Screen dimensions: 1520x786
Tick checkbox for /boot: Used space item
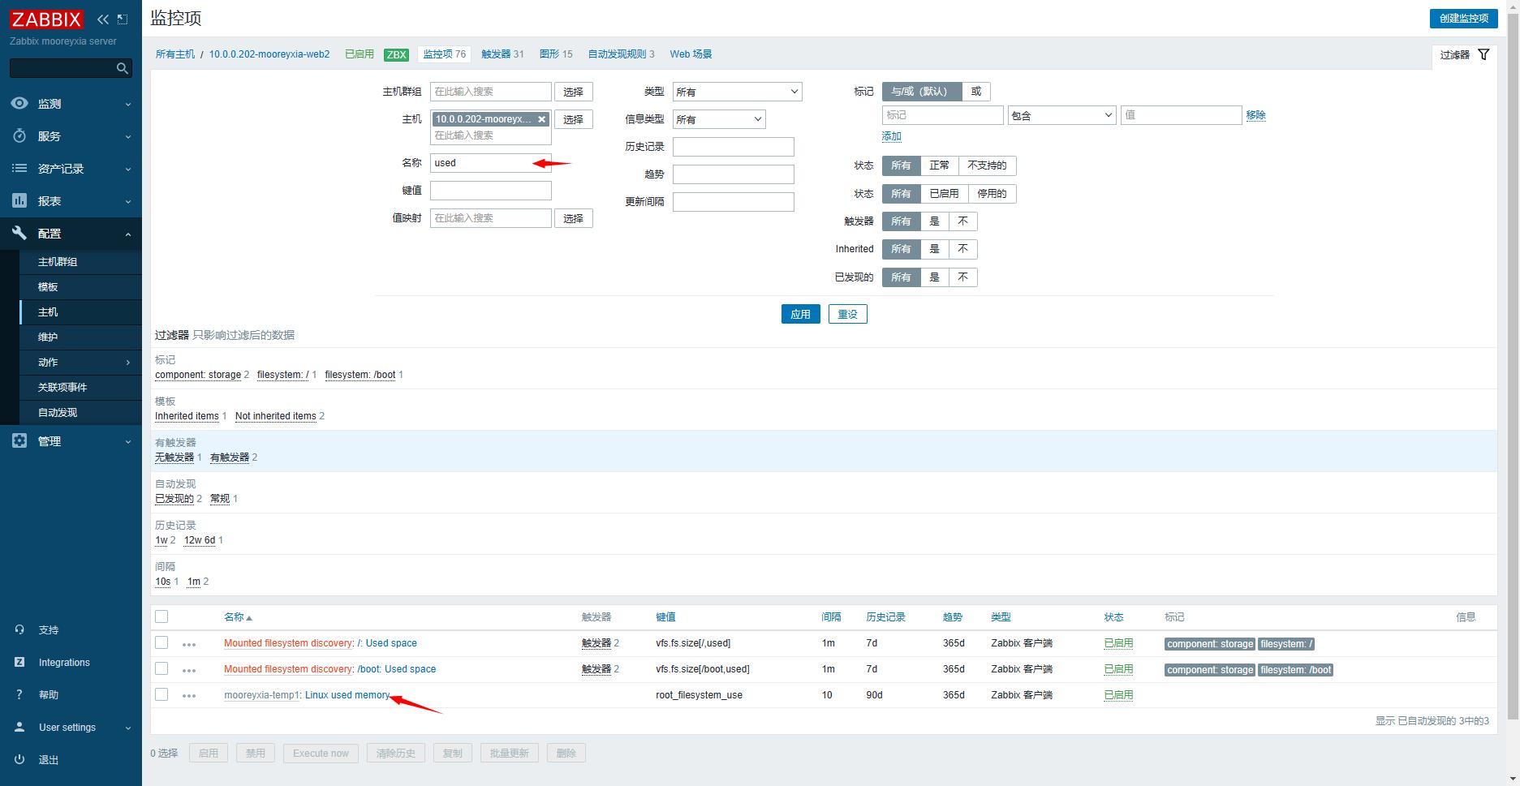click(161, 668)
